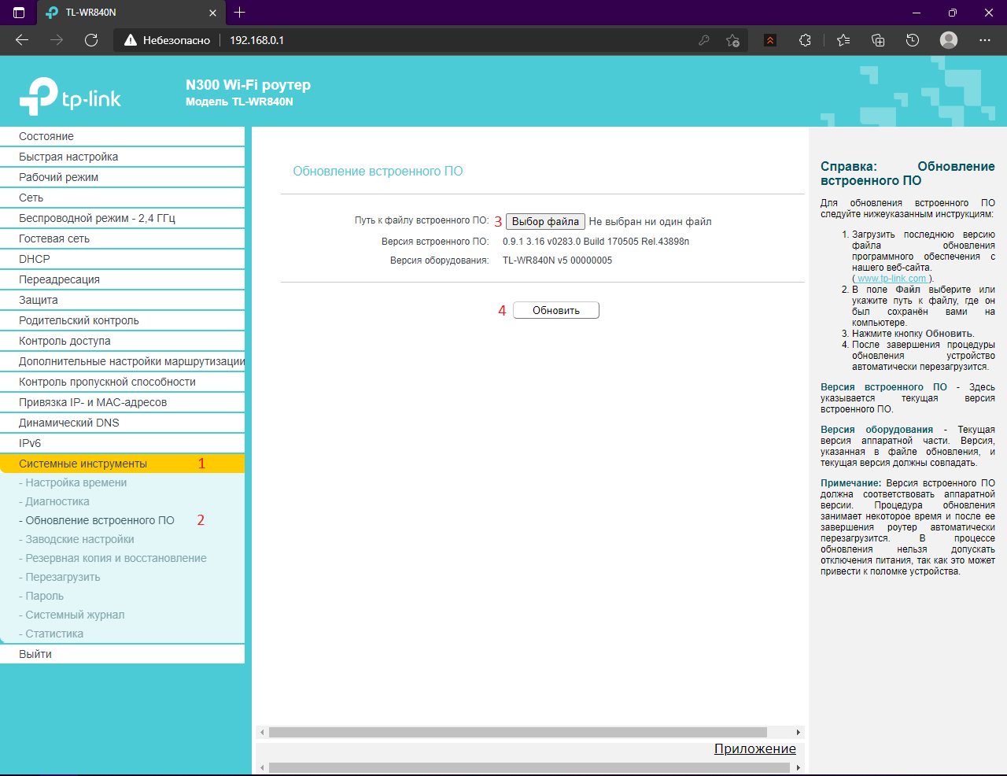Open Резервная копия и восстановление item
Screen dimensions: 1007x776
click(x=116, y=558)
